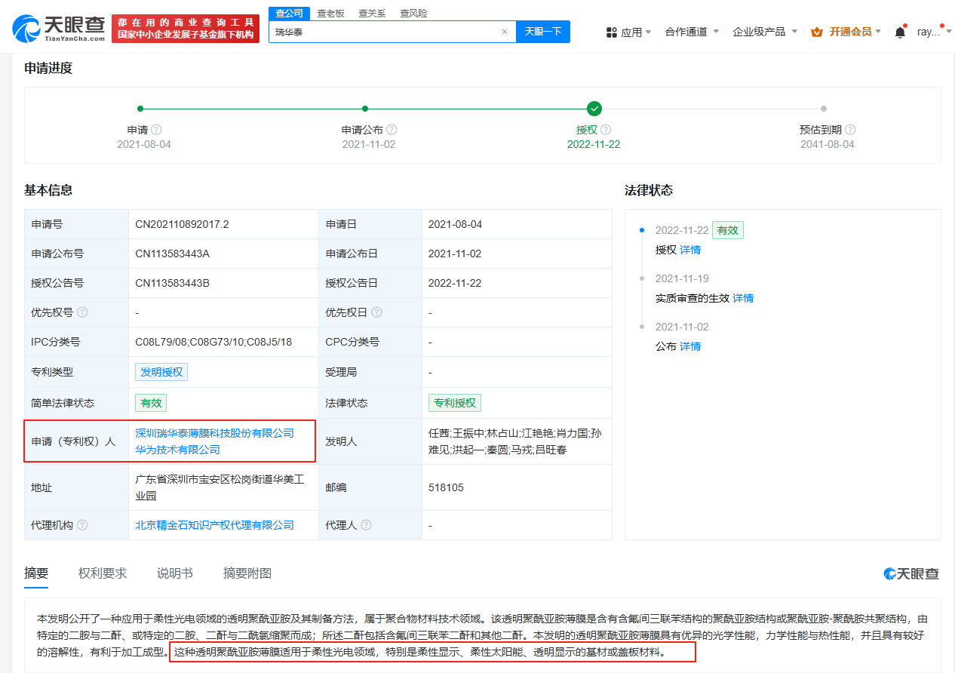Click the 预估到期 progress dot
Viewport: 955px width, 673px height.
[x=824, y=109]
